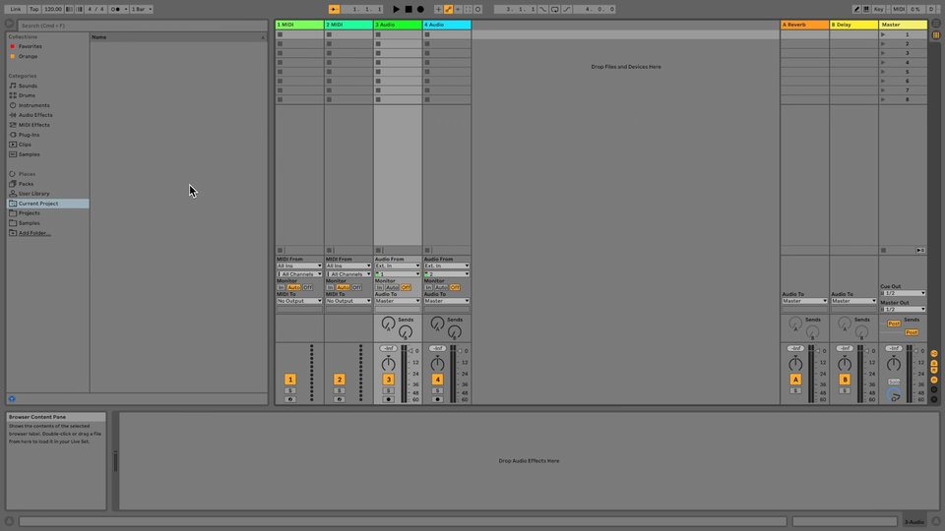
Task: Toggle the Automation Arm icon
Action: [449, 9]
